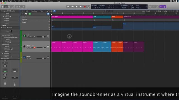Click Inst 1 track volume slider
The height and width of the screenshot is (100, 179).
(x=41, y=37)
